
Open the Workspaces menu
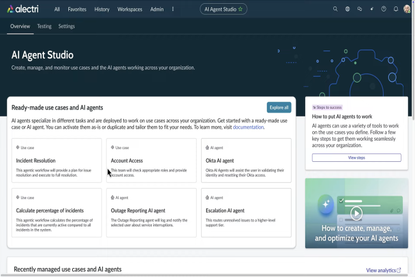tap(130, 10)
